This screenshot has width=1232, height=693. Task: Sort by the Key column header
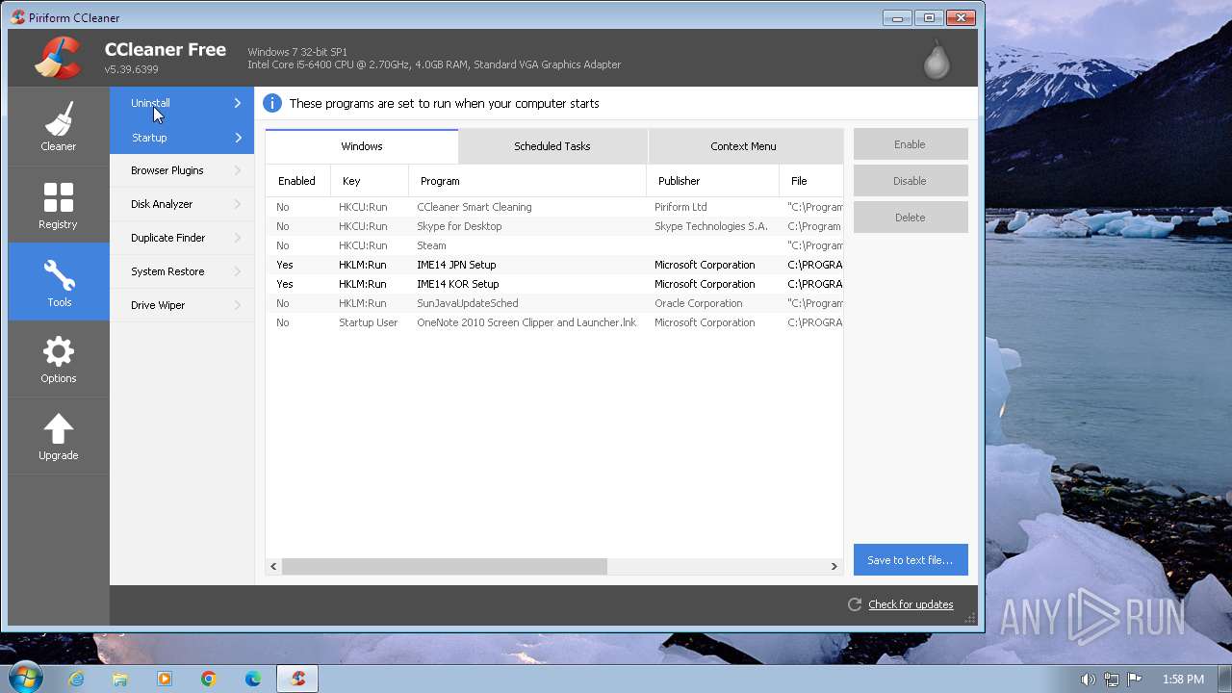pyautogui.click(x=370, y=181)
